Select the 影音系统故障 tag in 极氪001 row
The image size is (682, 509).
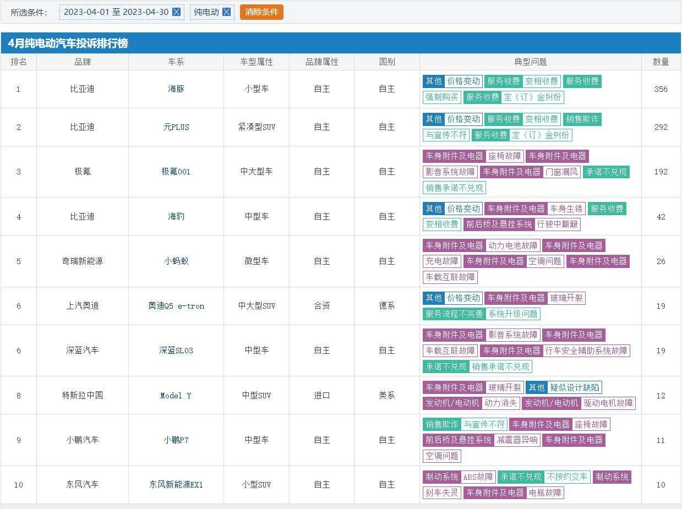[x=450, y=172]
